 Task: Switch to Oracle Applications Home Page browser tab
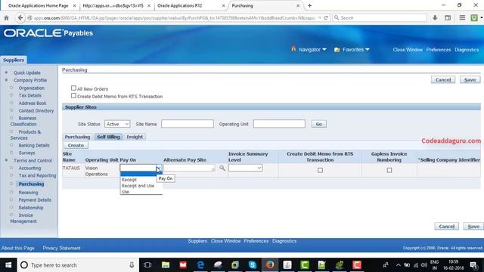[39, 5]
